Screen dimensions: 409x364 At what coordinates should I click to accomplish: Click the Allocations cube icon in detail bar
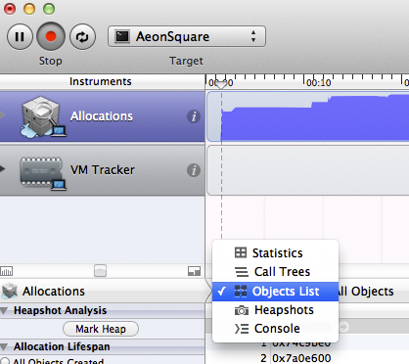(x=10, y=291)
